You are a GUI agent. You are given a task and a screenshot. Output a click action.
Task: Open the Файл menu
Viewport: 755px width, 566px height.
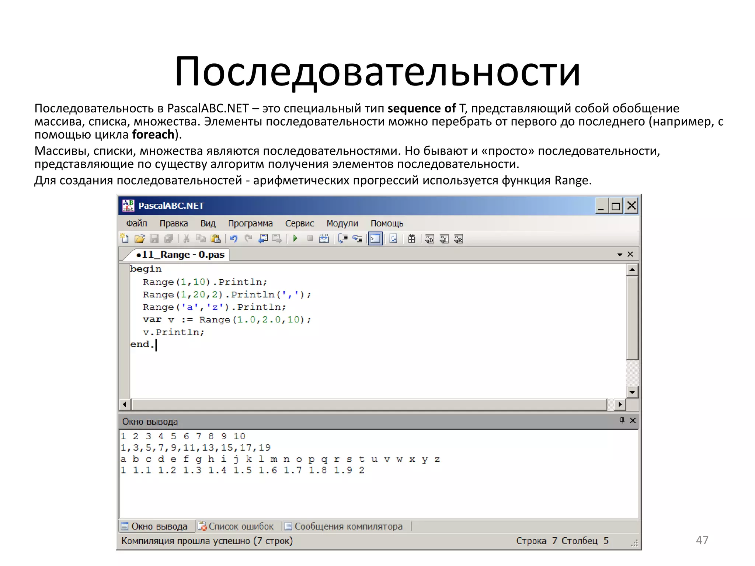coord(136,223)
